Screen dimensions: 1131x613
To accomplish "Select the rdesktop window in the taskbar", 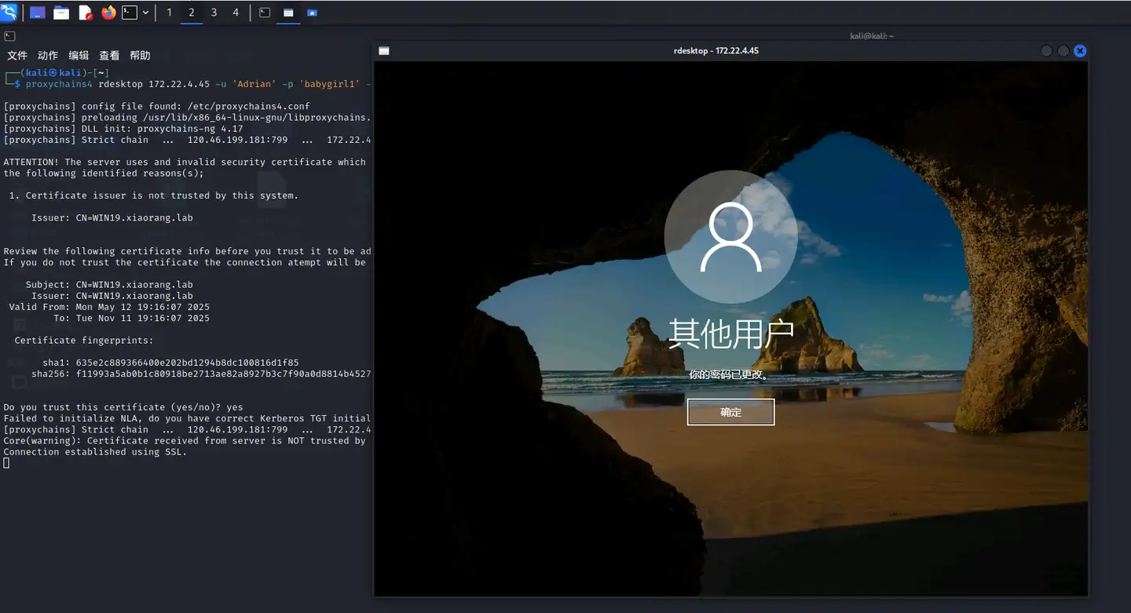I will click(288, 13).
